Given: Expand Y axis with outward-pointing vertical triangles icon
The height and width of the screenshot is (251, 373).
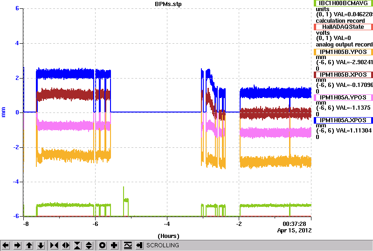Looking at the screenshot, I should pos(89,245).
